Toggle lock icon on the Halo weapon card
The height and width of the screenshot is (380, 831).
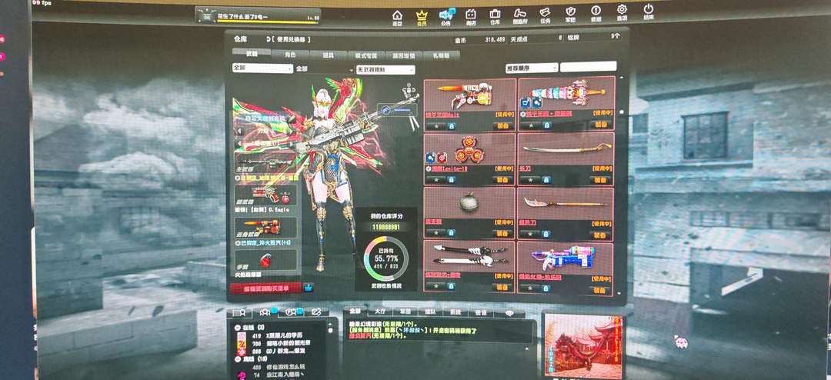click(x=452, y=126)
